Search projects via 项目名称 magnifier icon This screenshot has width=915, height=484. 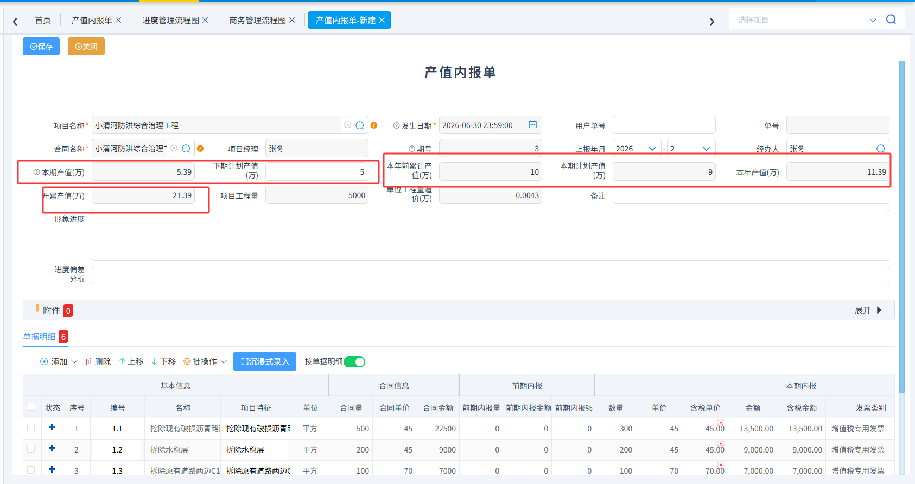[x=360, y=125]
